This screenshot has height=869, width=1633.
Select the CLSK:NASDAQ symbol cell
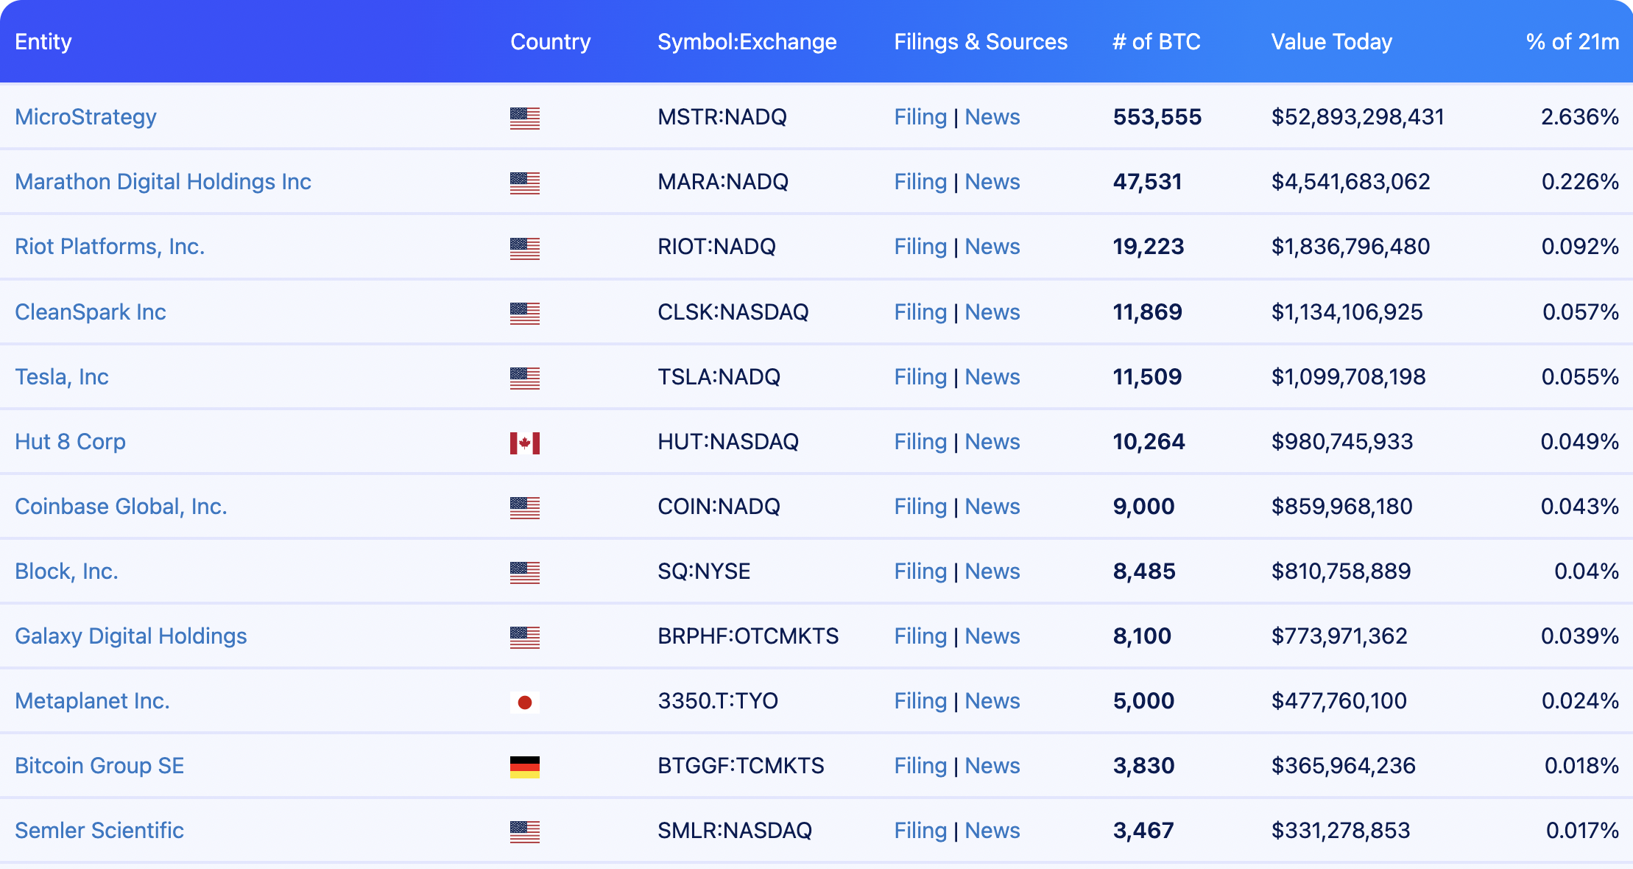733,312
